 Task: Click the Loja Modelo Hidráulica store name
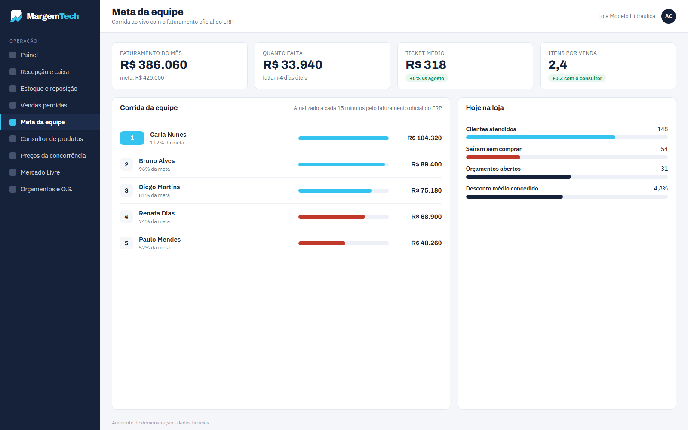(x=627, y=16)
